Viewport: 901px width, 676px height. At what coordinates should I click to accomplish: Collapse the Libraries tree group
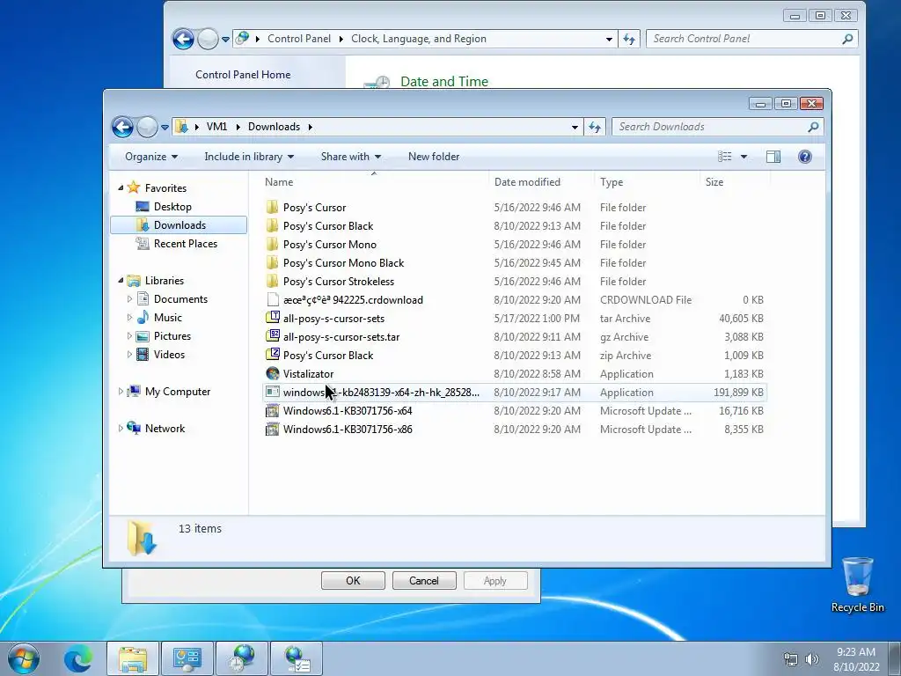(x=121, y=281)
